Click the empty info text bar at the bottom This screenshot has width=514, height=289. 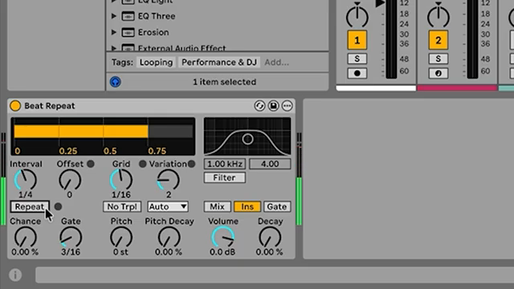click(275, 275)
